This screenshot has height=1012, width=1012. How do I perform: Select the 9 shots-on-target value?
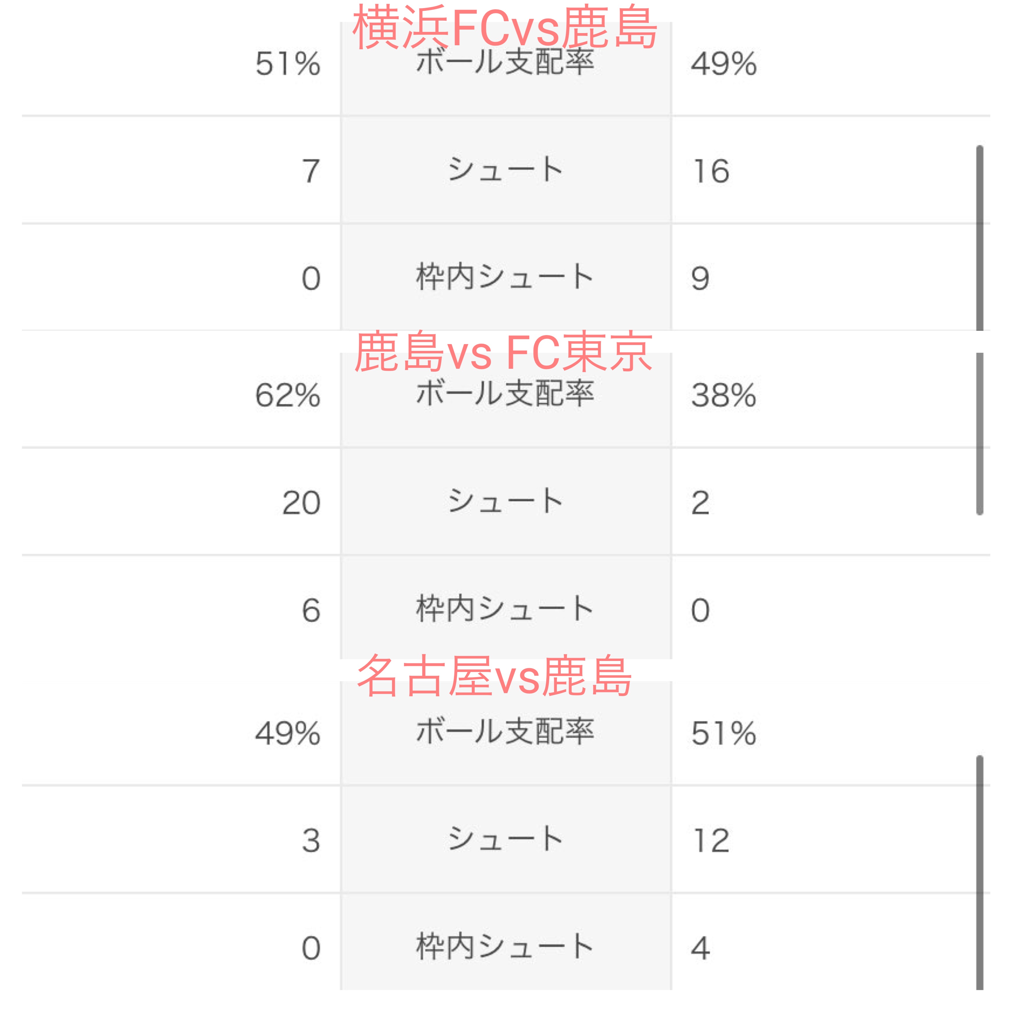pos(700,279)
